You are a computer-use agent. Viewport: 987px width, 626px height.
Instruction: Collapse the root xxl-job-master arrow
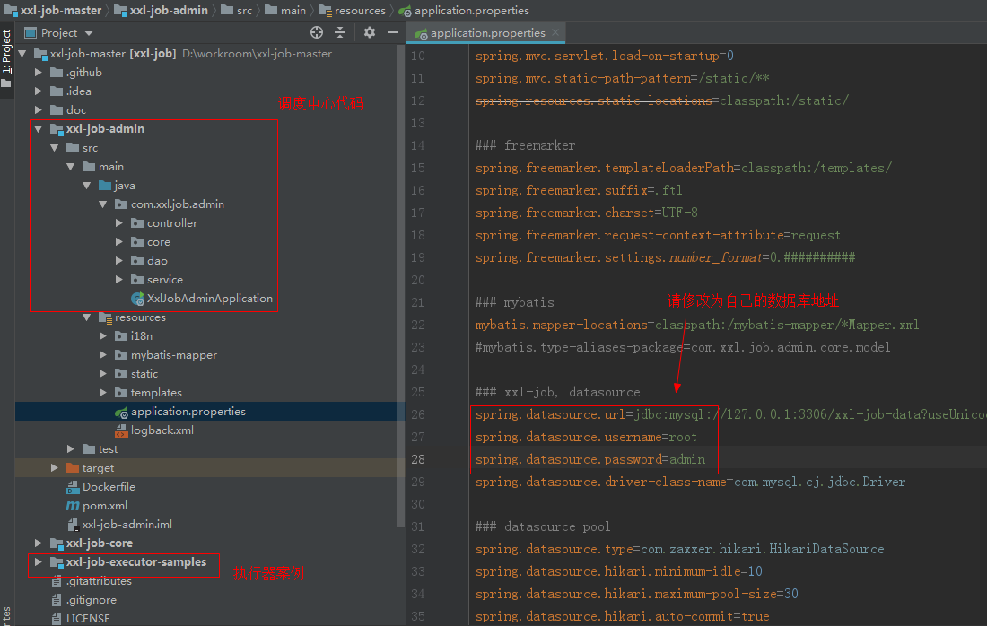22,54
